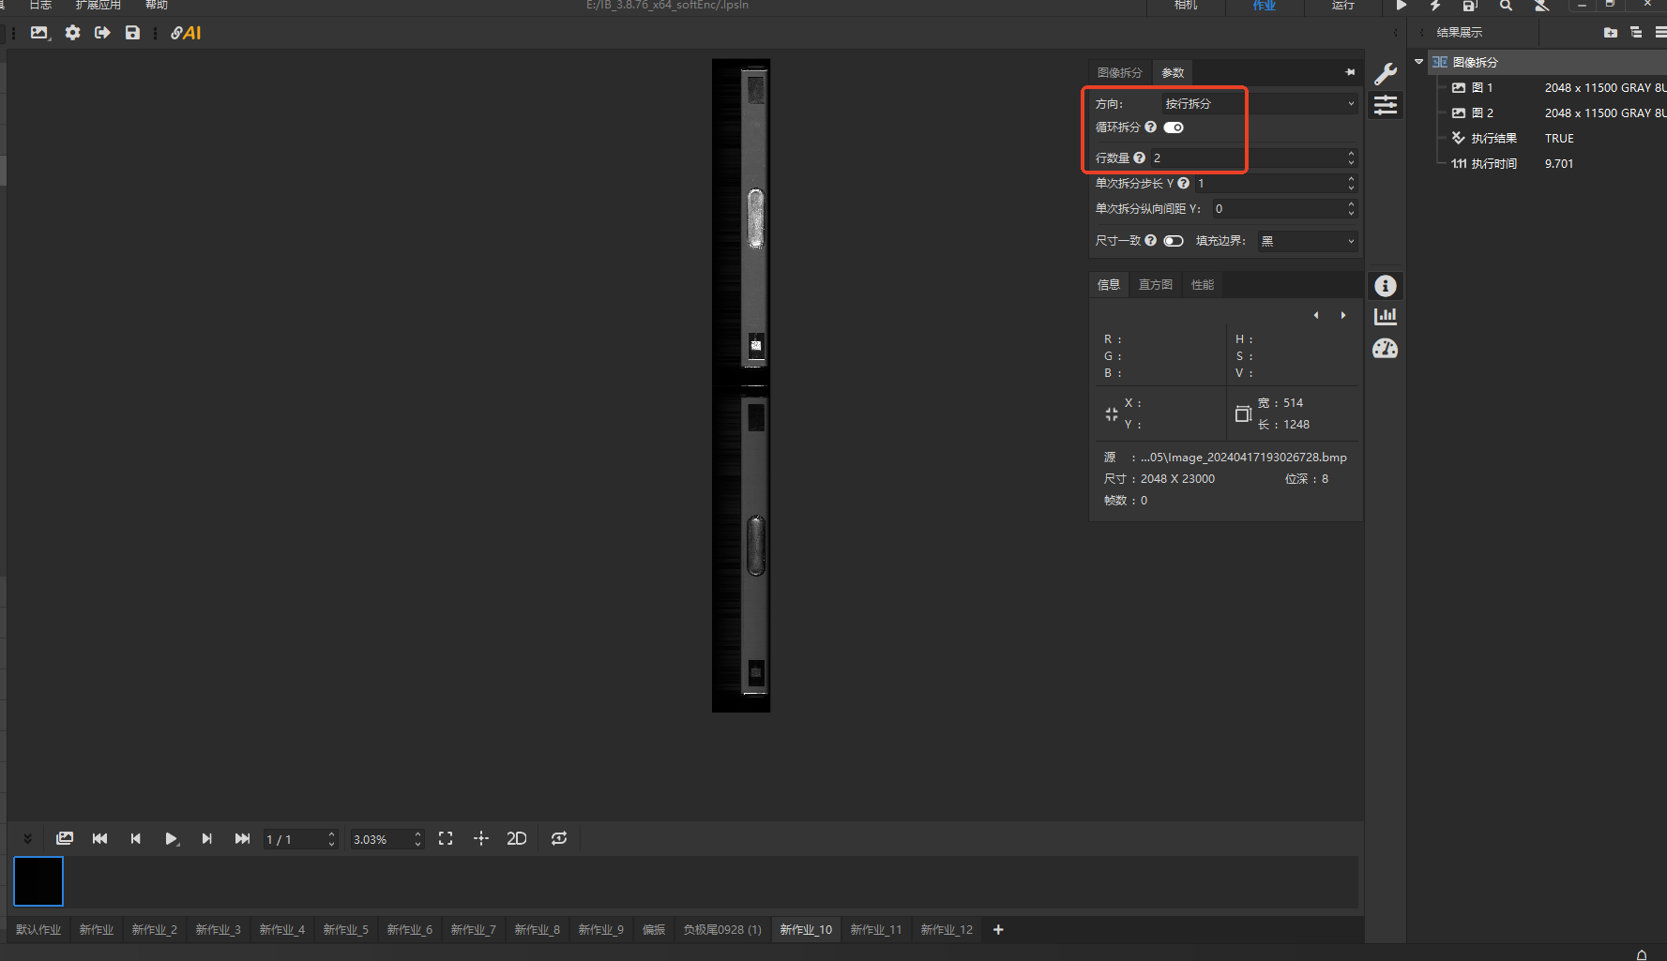Add a new job tab with plus
This screenshot has width=1667, height=961.
click(x=998, y=930)
